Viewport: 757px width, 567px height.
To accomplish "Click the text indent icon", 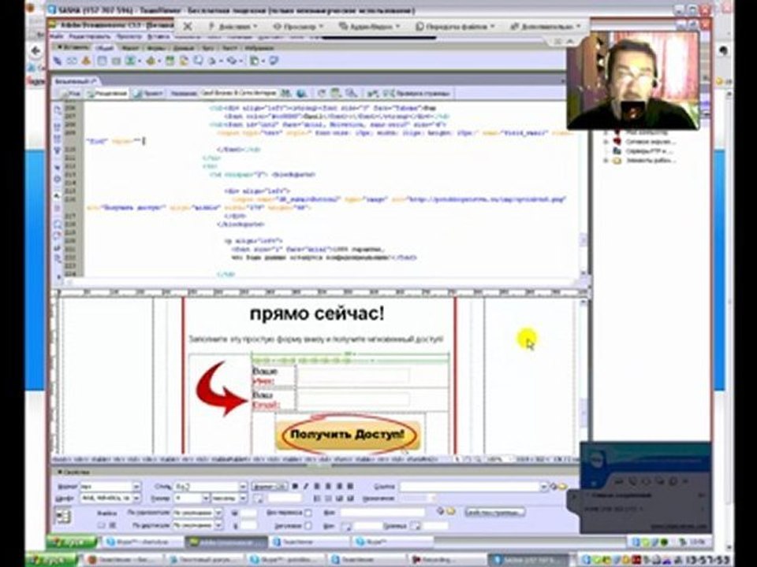I will [350, 498].
